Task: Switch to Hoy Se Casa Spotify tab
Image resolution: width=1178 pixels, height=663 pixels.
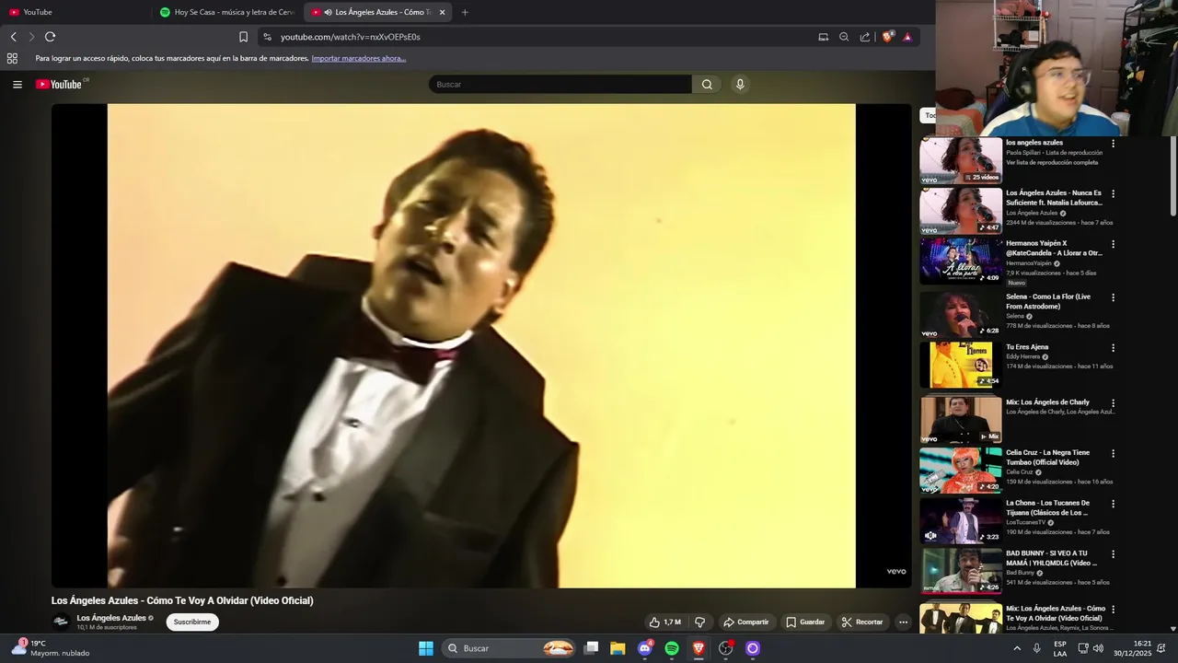Action: pyautogui.click(x=227, y=12)
